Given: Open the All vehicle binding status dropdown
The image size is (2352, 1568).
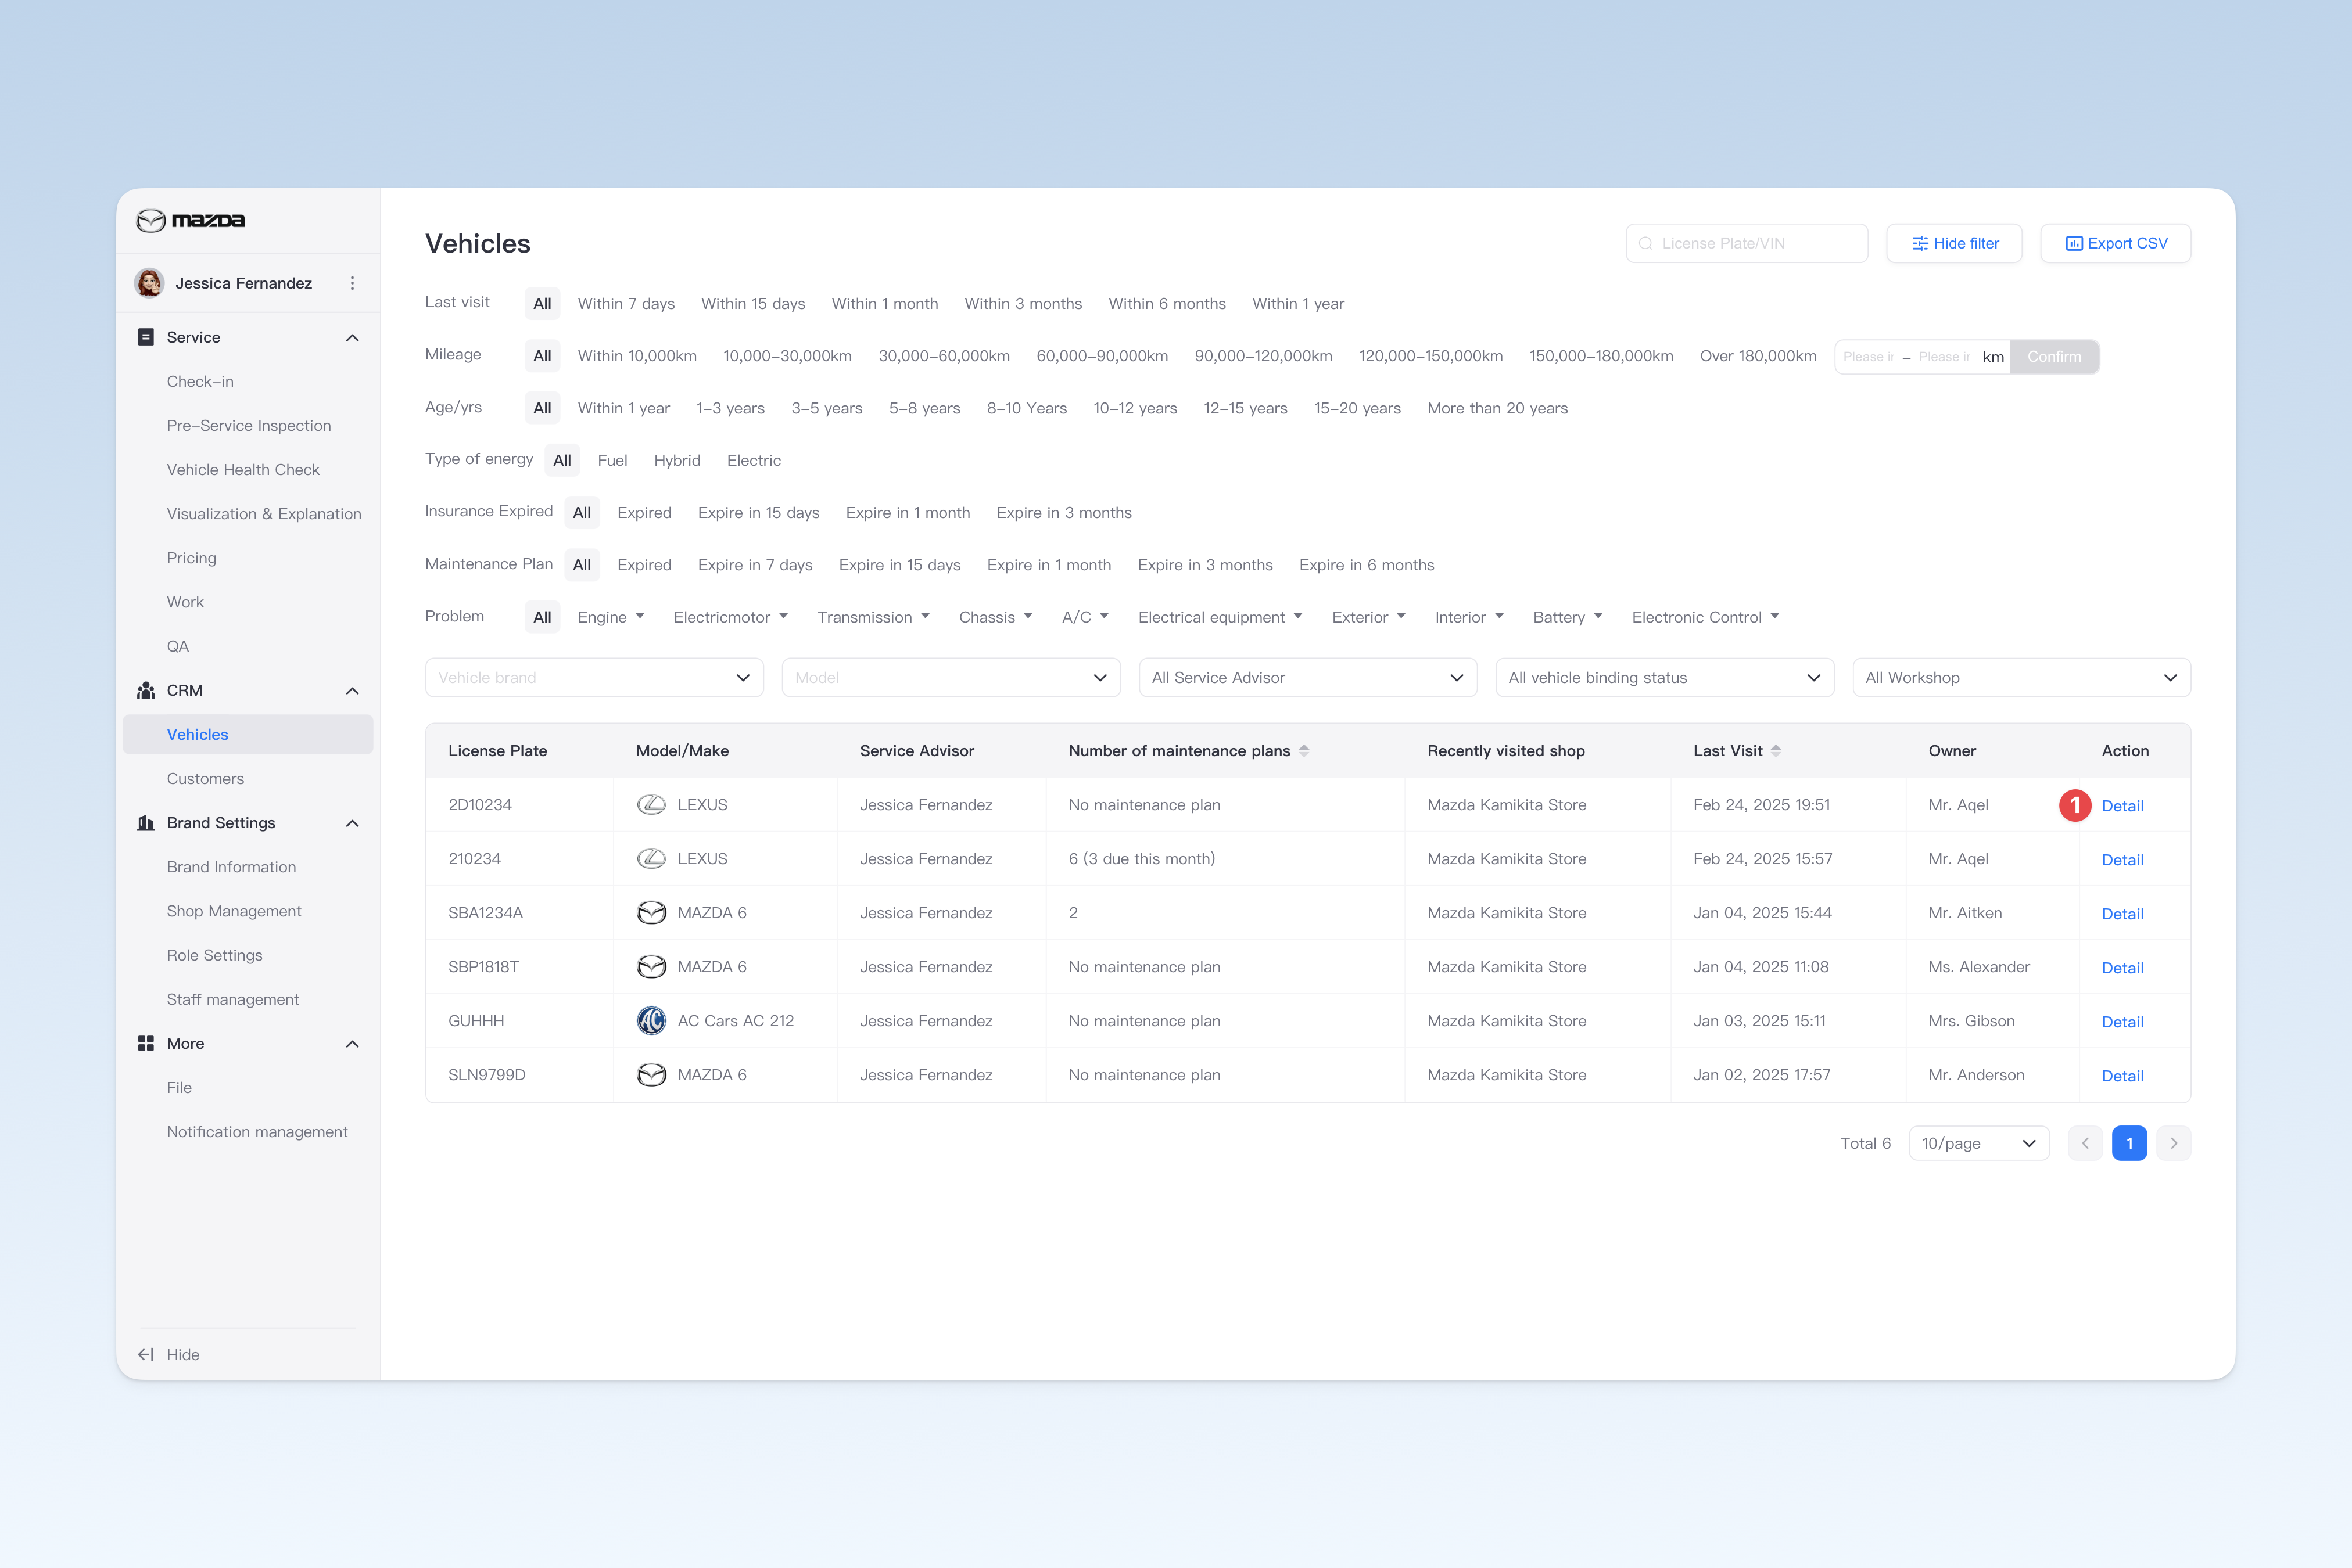Looking at the screenshot, I should [1665, 678].
